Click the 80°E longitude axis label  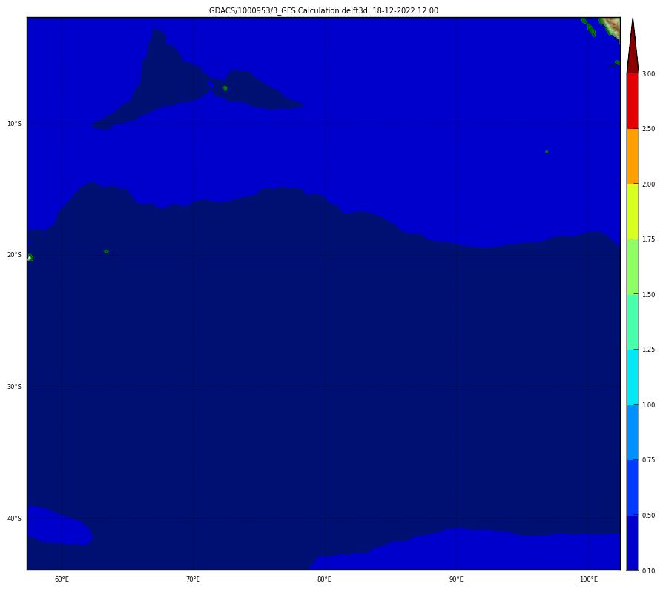(324, 579)
